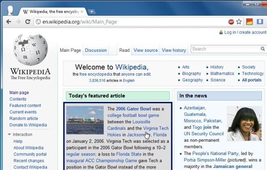The image size is (267, 170).
Task: Open Recent changes link
Action: [29, 161]
